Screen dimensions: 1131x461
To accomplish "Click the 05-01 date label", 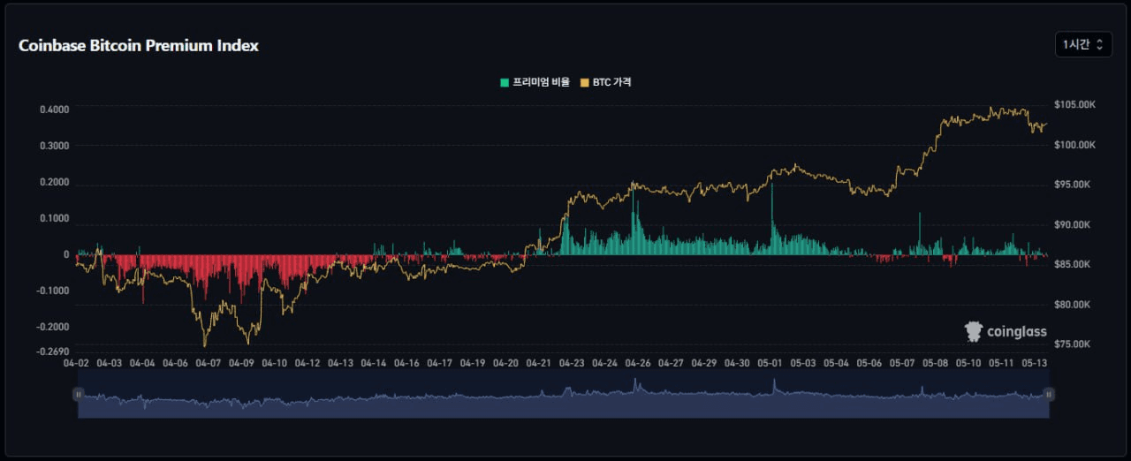I will point(770,363).
